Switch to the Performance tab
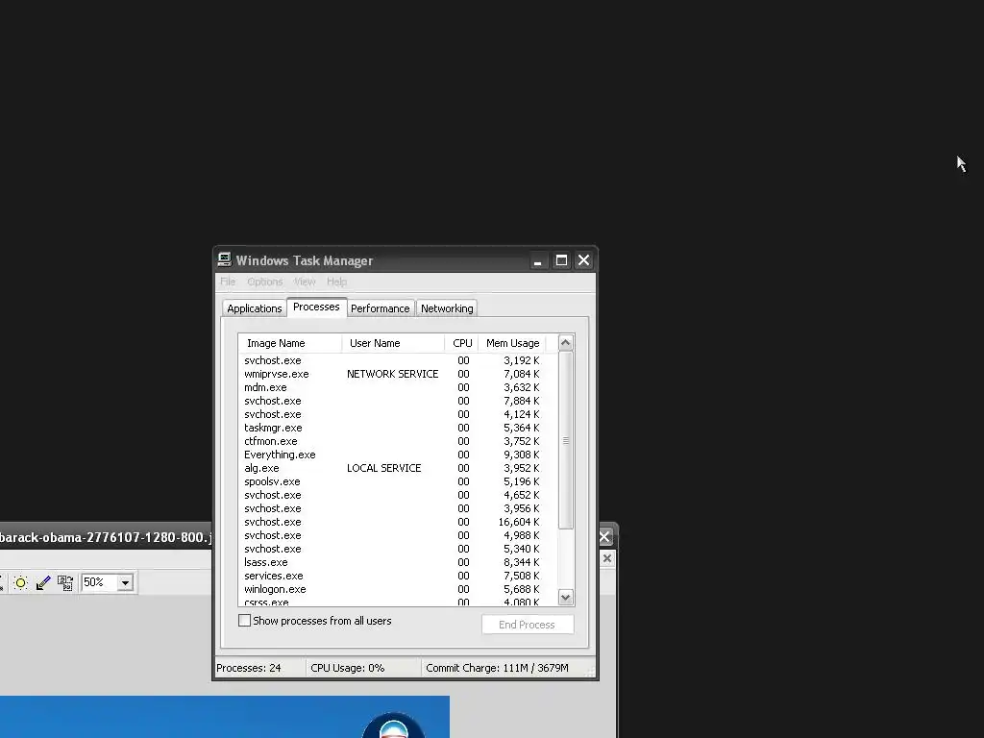The height and width of the screenshot is (738, 984). click(380, 308)
